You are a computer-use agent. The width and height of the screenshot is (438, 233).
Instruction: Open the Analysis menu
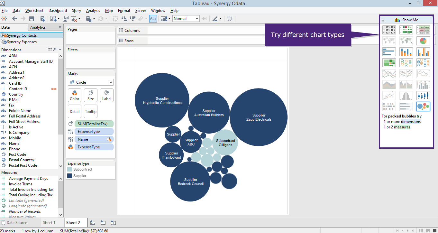click(x=93, y=11)
